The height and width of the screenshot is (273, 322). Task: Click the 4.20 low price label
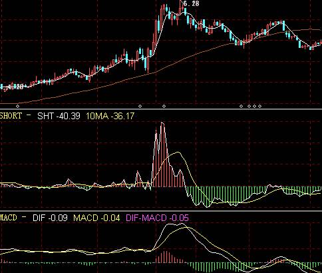point(16,87)
